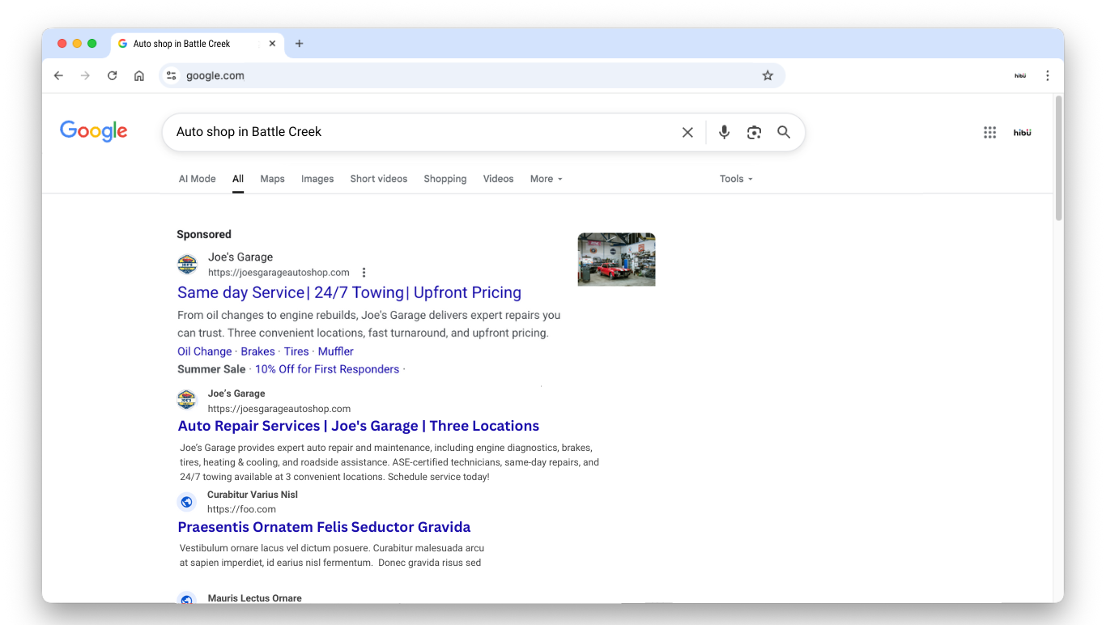Go to the browser home page
Viewport: 1106px width, 625px height.
click(139, 75)
